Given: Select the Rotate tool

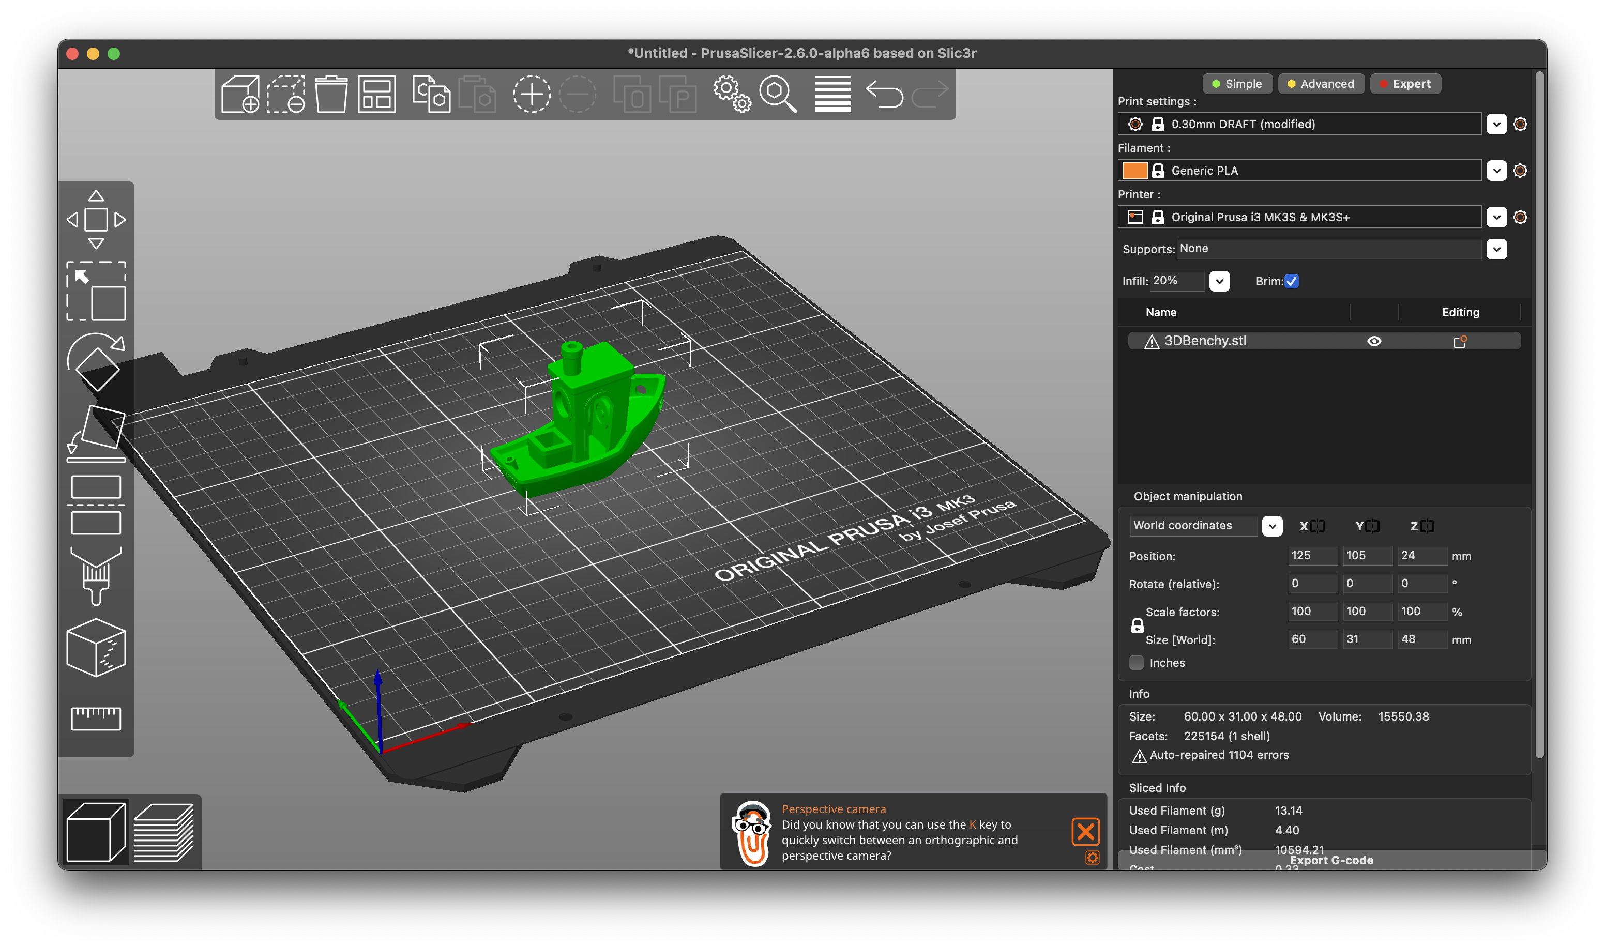Looking at the screenshot, I should 96,362.
